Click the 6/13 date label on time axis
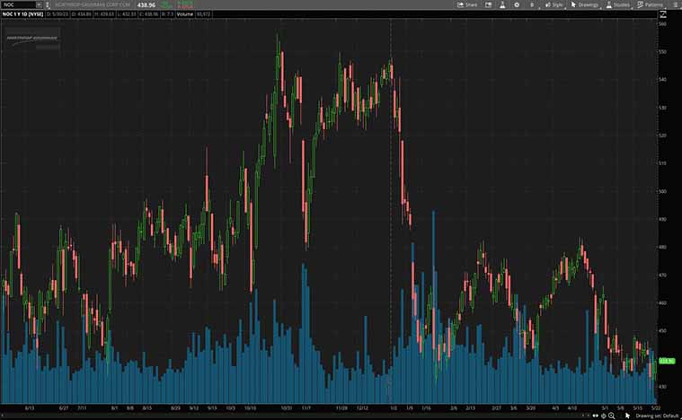 pos(30,408)
